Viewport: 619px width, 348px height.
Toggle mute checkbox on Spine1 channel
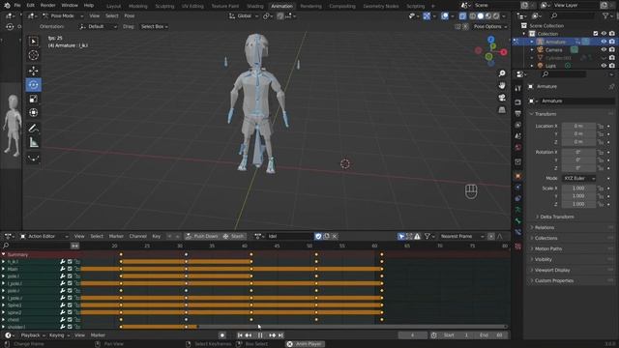coord(70,305)
